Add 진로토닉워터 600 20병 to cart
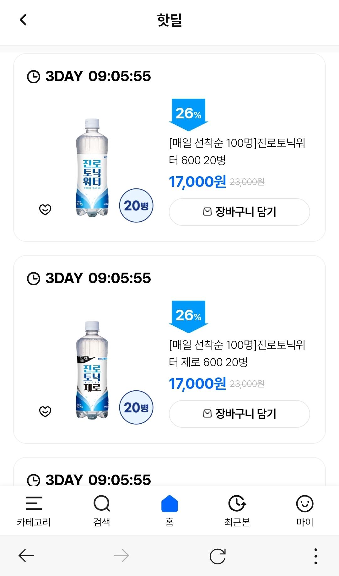Image resolution: width=339 pixels, height=576 pixels. tap(239, 212)
